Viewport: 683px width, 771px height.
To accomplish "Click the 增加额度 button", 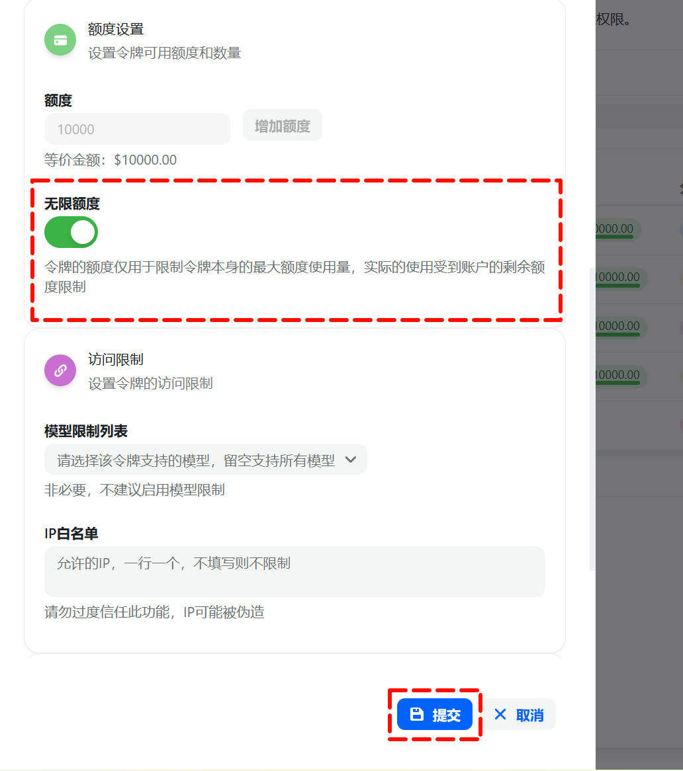I will pos(283,126).
